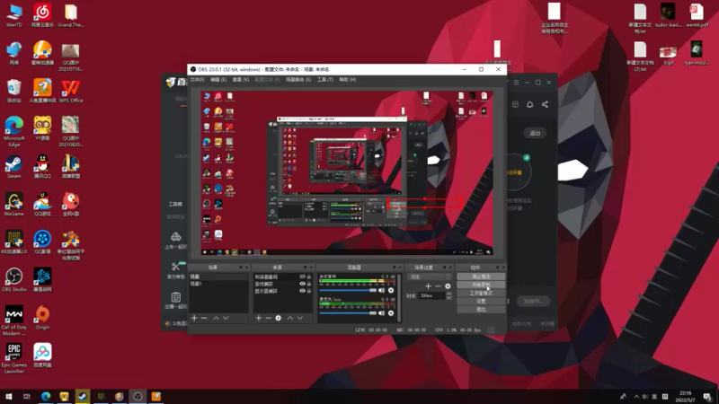The image size is (719, 404).
Task: Click the 设置 settings button in controls
Action: 481,302
